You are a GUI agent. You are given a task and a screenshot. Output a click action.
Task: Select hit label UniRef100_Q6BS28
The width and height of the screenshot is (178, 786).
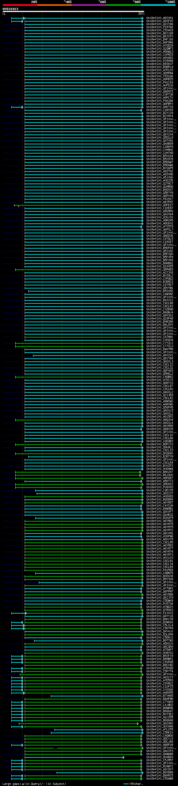tap(160, 429)
